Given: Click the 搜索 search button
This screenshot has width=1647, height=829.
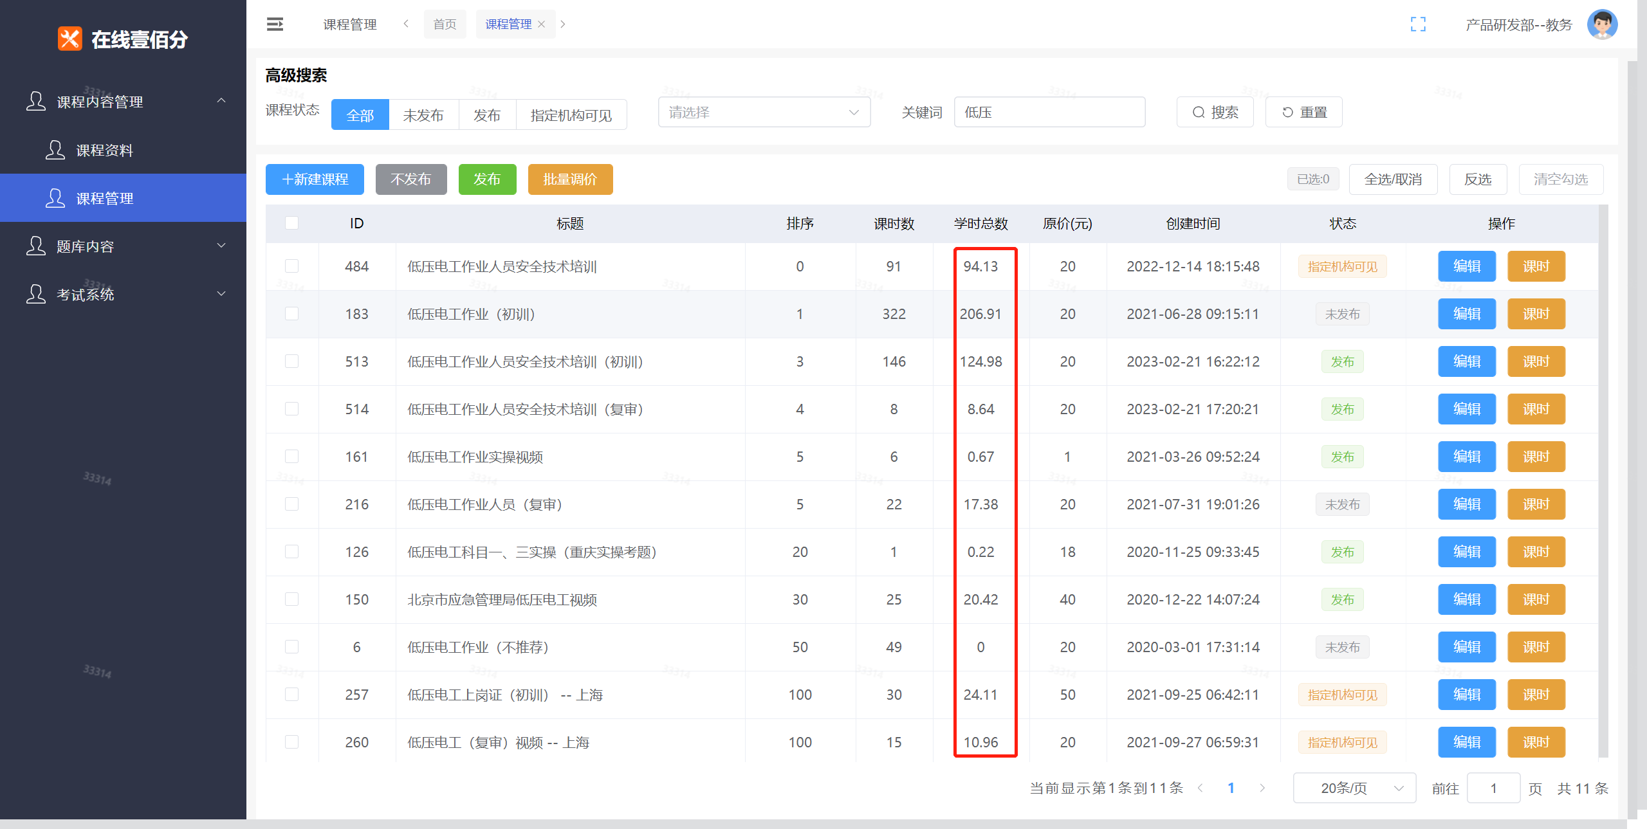Looking at the screenshot, I should [x=1215, y=113].
